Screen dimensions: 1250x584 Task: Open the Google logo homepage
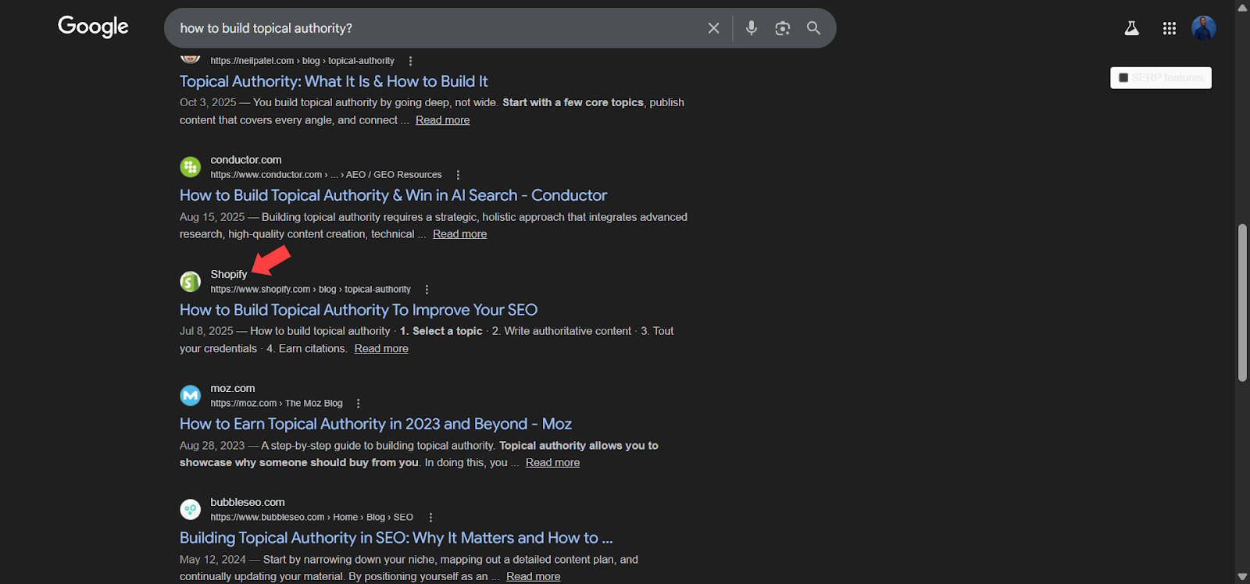point(93,27)
